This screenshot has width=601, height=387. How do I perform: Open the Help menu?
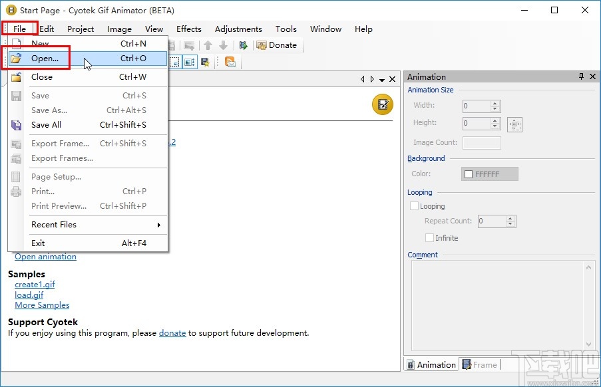click(363, 29)
